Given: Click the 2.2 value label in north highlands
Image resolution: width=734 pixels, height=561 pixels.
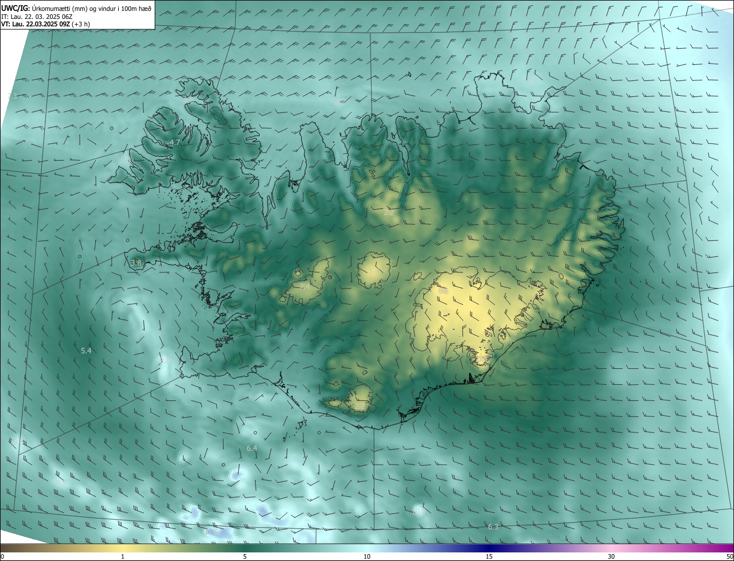Looking at the screenshot, I should tap(389, 213).
